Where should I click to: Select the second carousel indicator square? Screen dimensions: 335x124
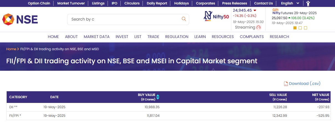[300, 28]
